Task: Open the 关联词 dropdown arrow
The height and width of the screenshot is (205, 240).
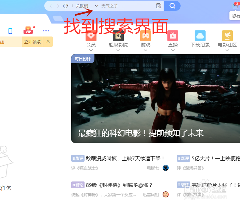Action: click(96, 6)
